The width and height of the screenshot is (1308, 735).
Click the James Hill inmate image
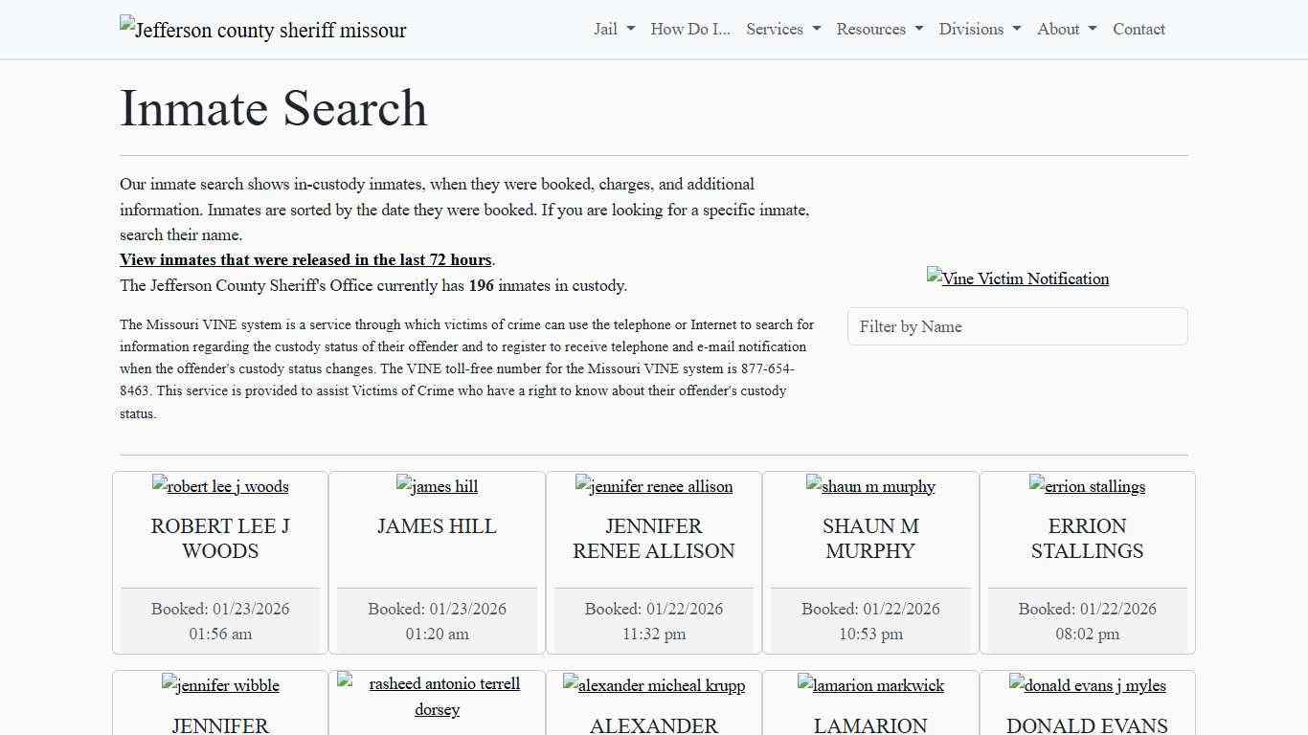point(437,486)
